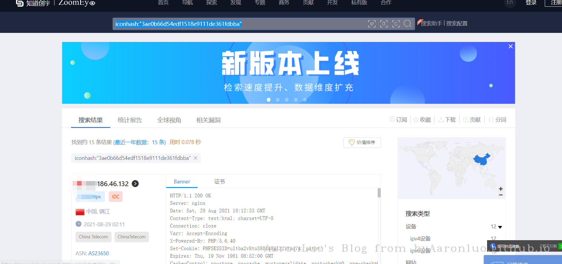Remove the iconhash filter tag
This screenshot has width=562, height=264.
click(195, 158)
